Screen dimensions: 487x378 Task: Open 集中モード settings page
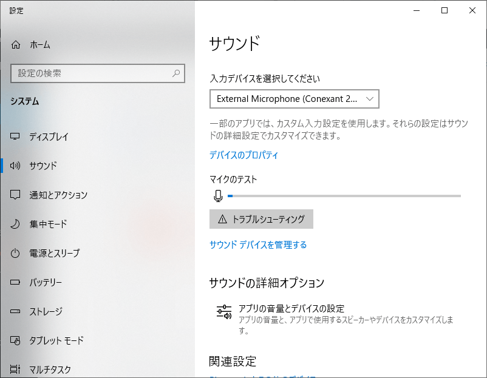coord(48,224)
